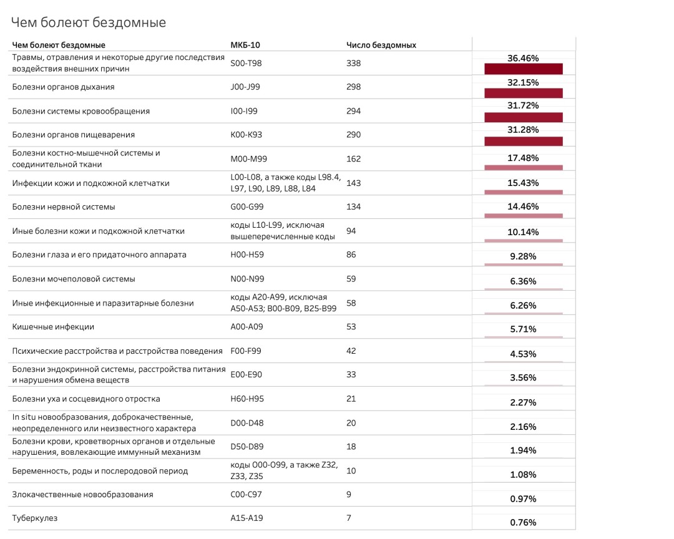Select the "Злокачественные новообразования" row label
The height and width of the screenshot is (539, 674).
coord(82,495)
